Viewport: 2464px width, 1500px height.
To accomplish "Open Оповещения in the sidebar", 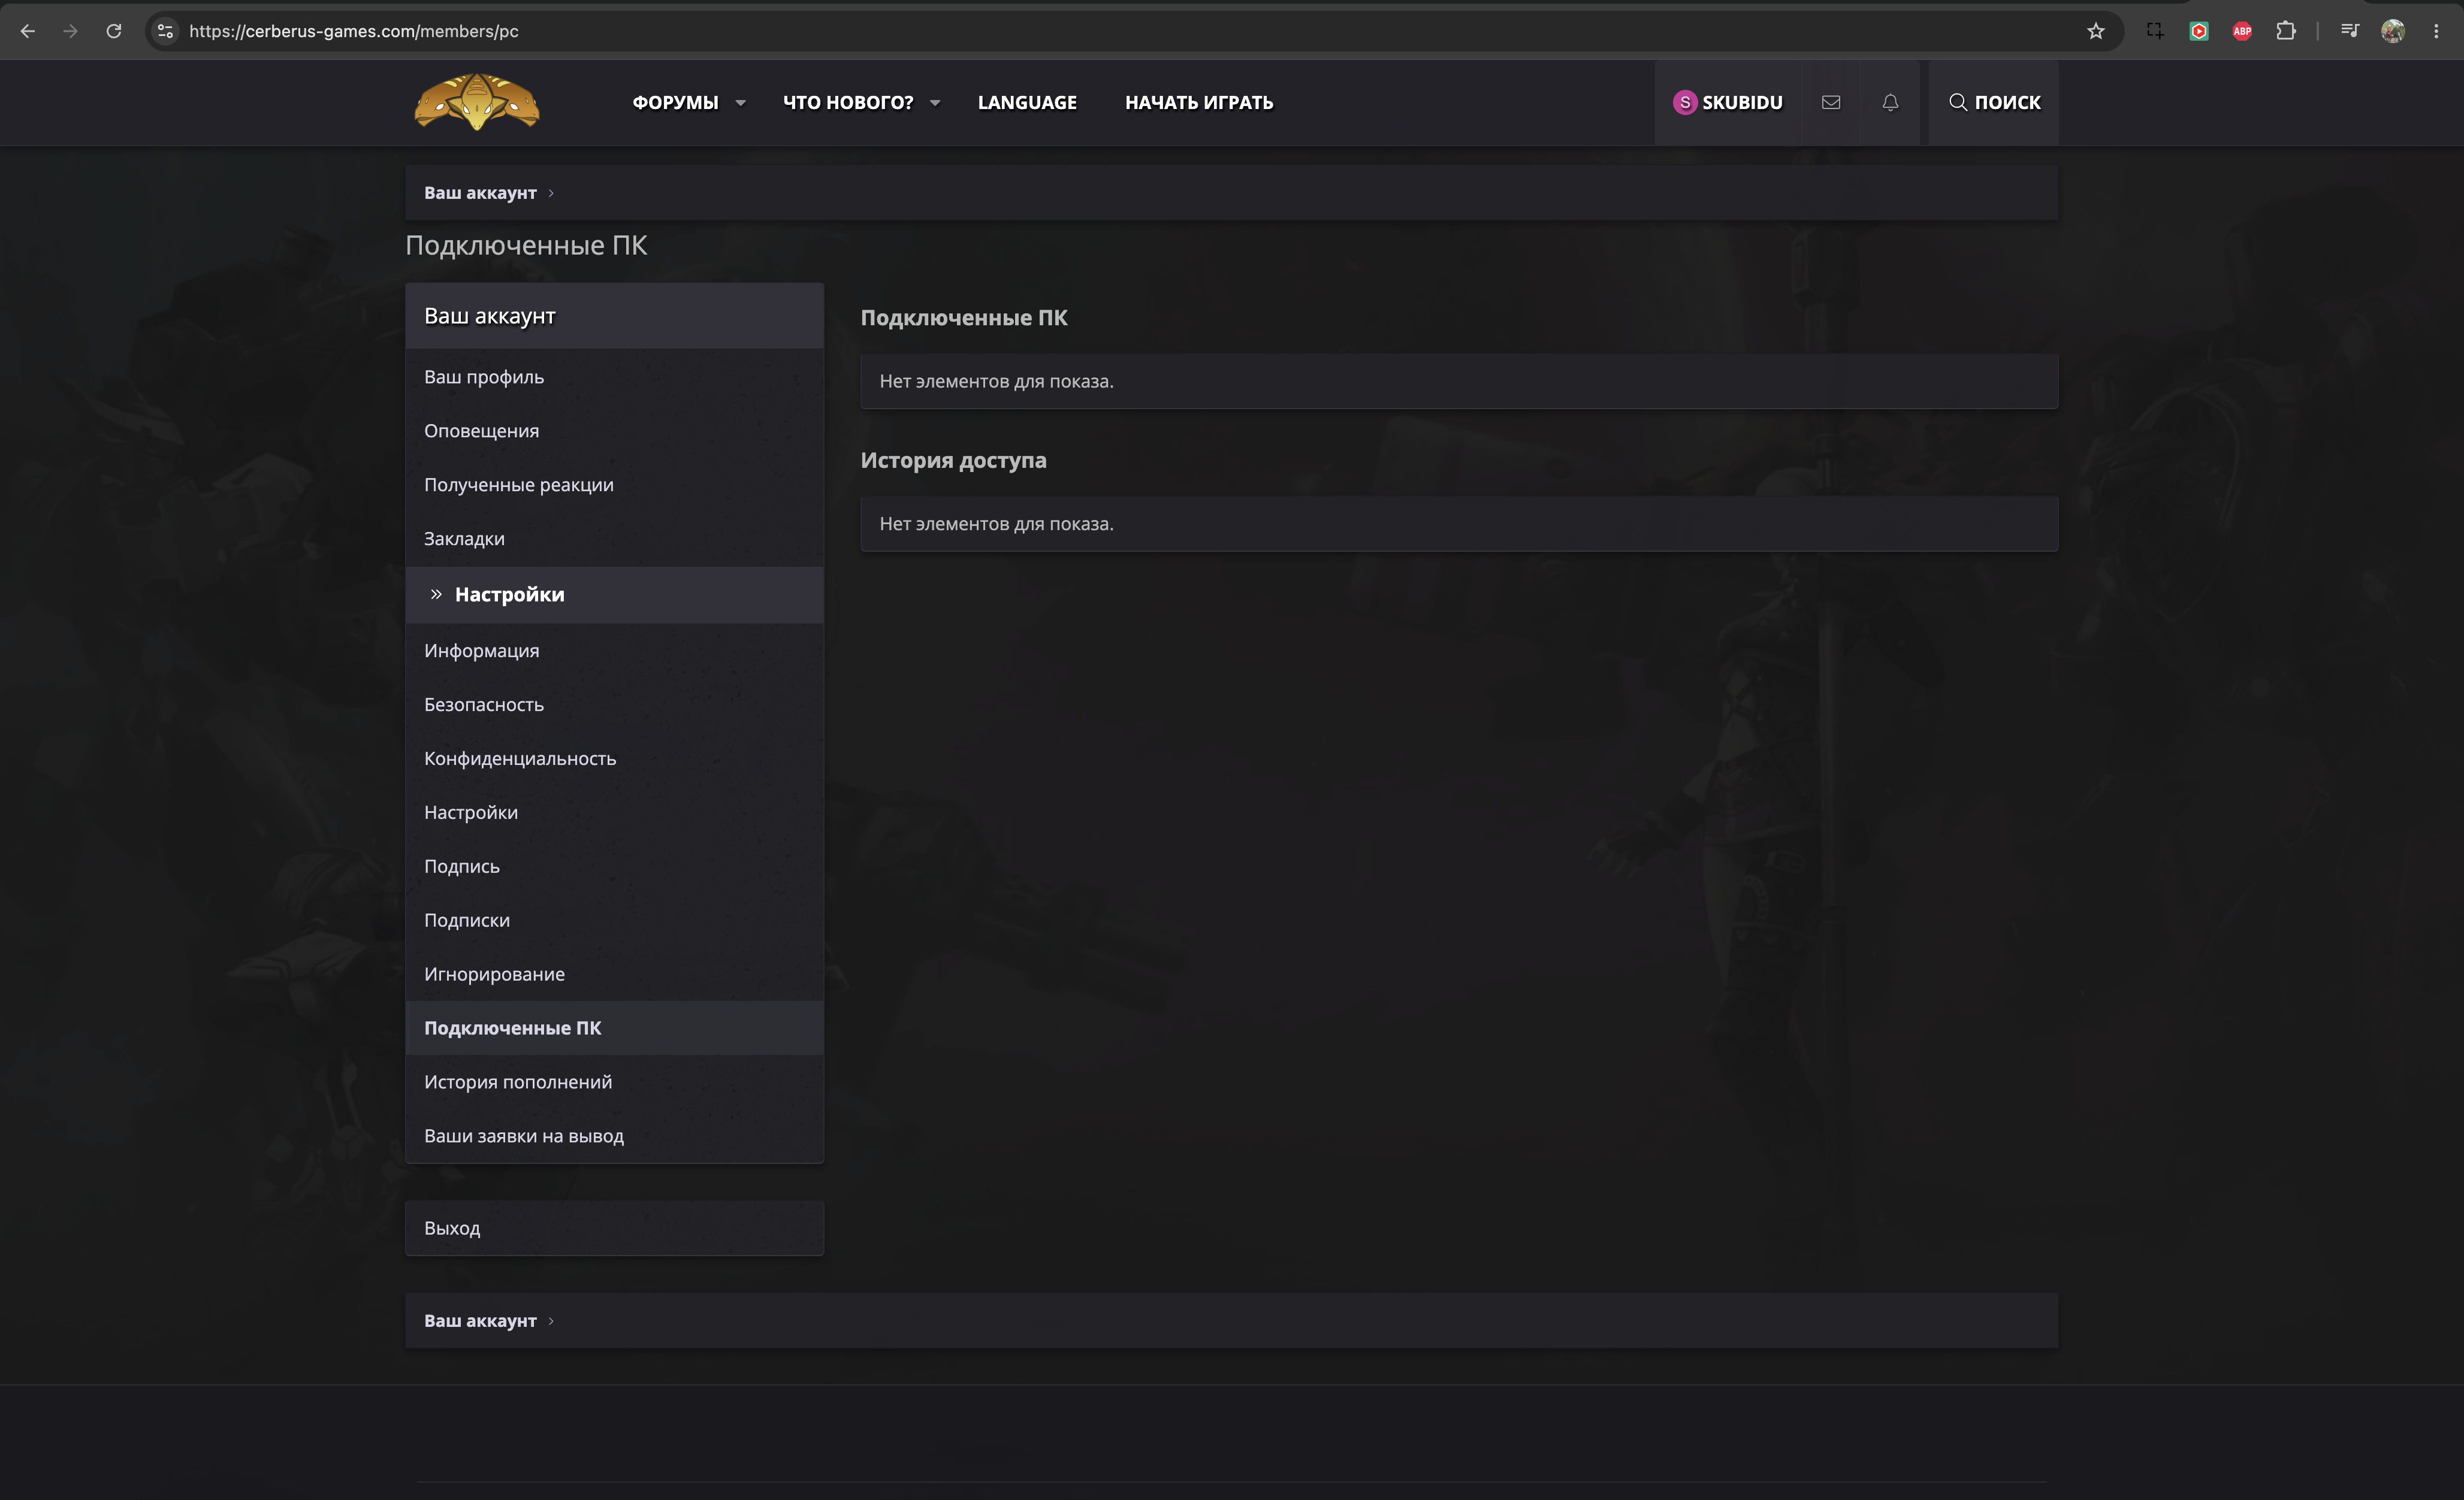I will point(614,431).
